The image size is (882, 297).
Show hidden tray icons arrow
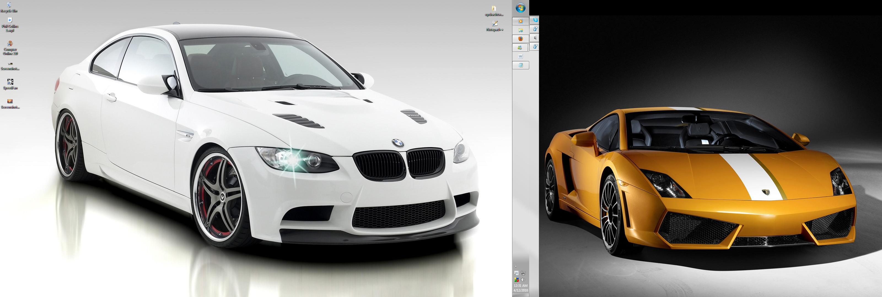[x=516, y=266]
